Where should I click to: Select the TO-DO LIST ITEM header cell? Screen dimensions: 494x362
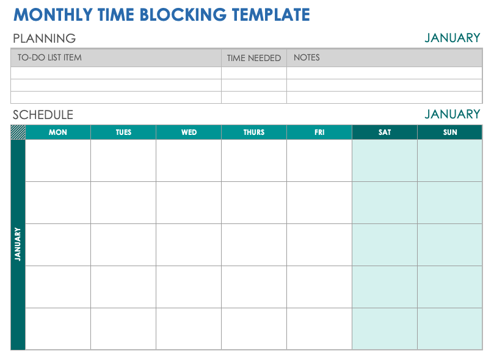click(116, 58)
